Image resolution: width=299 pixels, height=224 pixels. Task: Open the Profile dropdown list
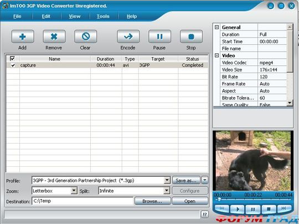167,180
